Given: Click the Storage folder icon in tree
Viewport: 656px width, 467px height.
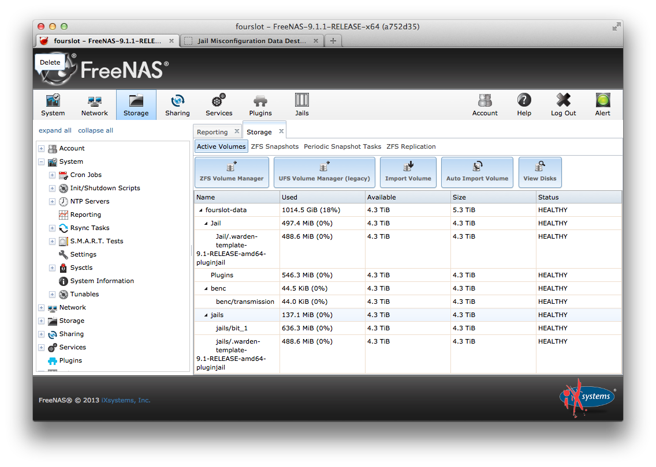Looking at the screenshot, I should click(x=53, y=321).
